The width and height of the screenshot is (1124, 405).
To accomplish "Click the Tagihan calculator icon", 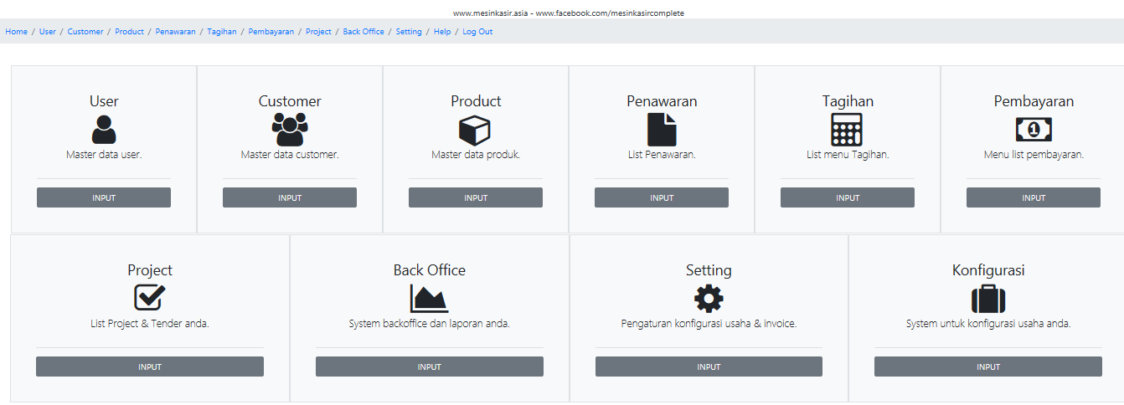I will tap(847, 130).
